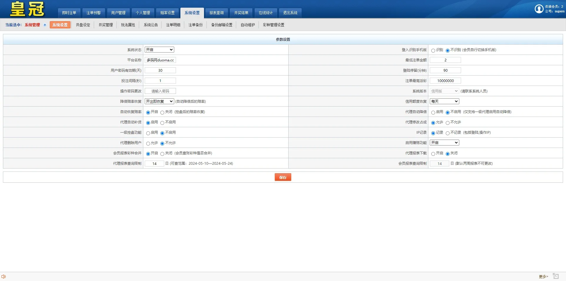The width and height of the screenshot is (566, 281).
Task: Click 退出系统 to log out
Action: click(x=290, y=13)
